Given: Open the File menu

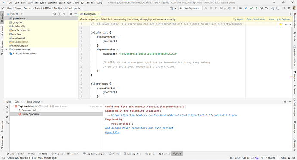Looking at the screenshot, I should [x=10, y=3].
